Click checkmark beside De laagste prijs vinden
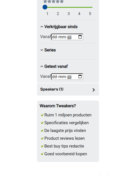 pyautogui.click(x=42, y=131)
